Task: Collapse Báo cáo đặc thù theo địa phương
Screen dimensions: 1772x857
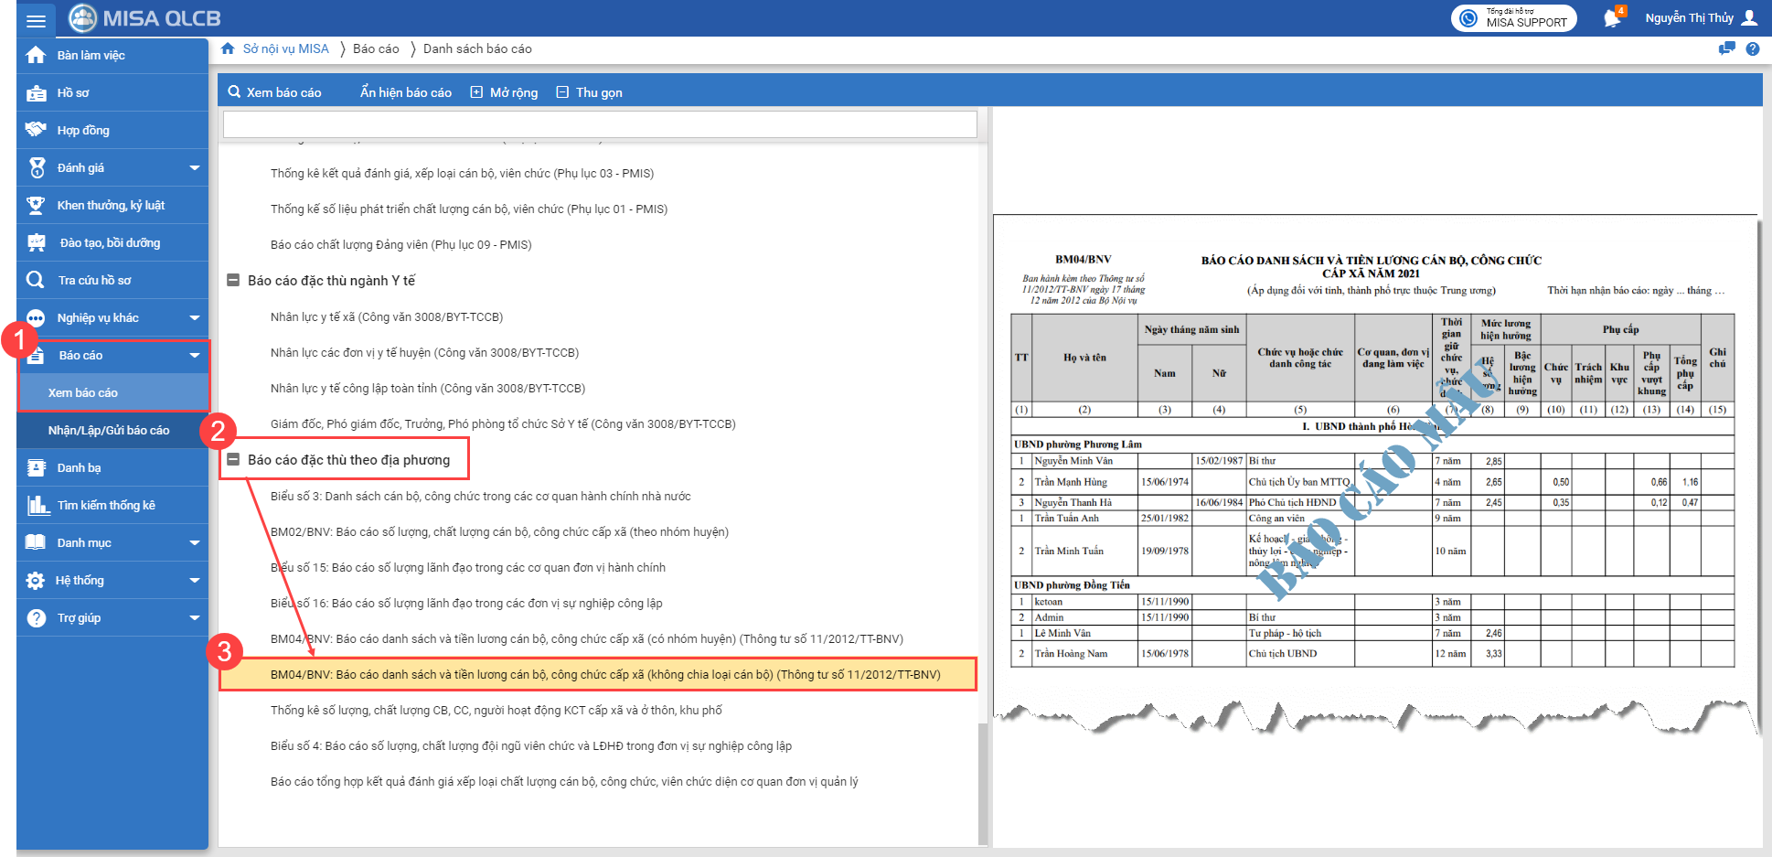Action: (x=233, y=460)
